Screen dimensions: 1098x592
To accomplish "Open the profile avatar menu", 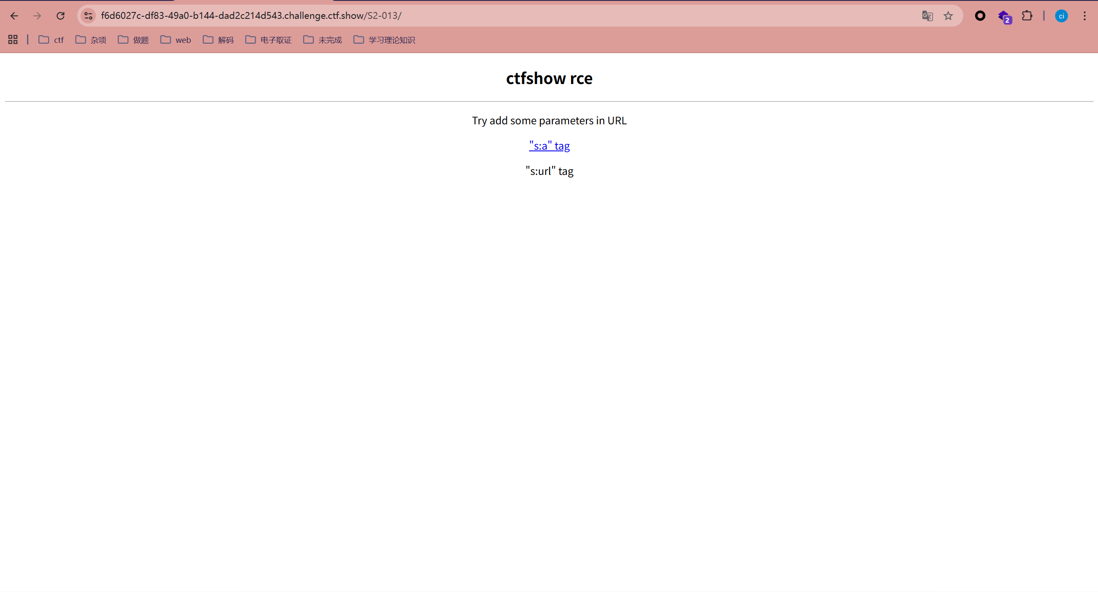I will tap(1062, 16).
